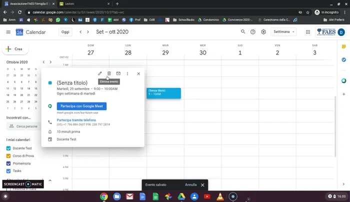Screen dimensions: 350x202
Task: Open Chrome from the shelf
Action: [x=104, y=196]
